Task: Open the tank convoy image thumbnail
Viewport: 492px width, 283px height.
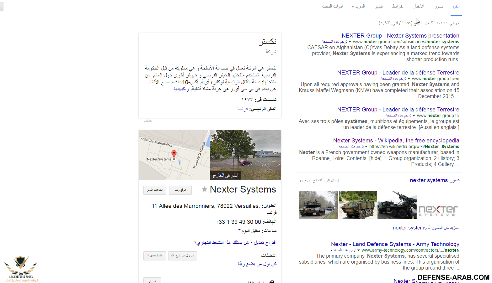Action: [318, 205]
